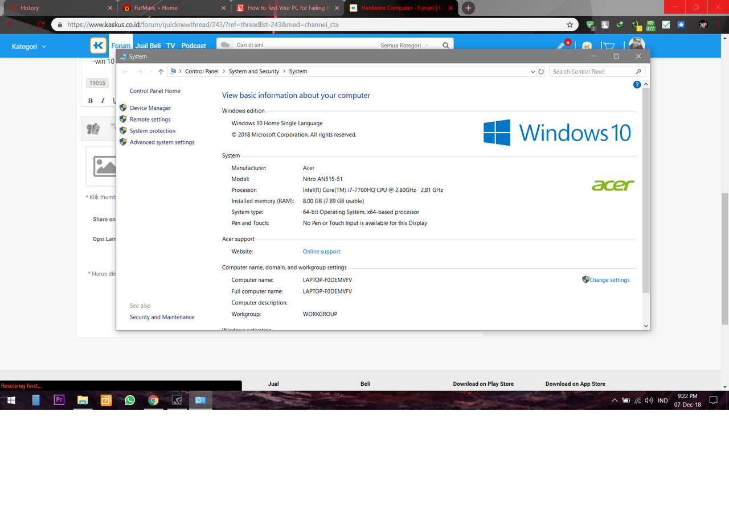Click the System breadcrumb item
This screenshot has width=729, height=527.
(x=298, y=72)
